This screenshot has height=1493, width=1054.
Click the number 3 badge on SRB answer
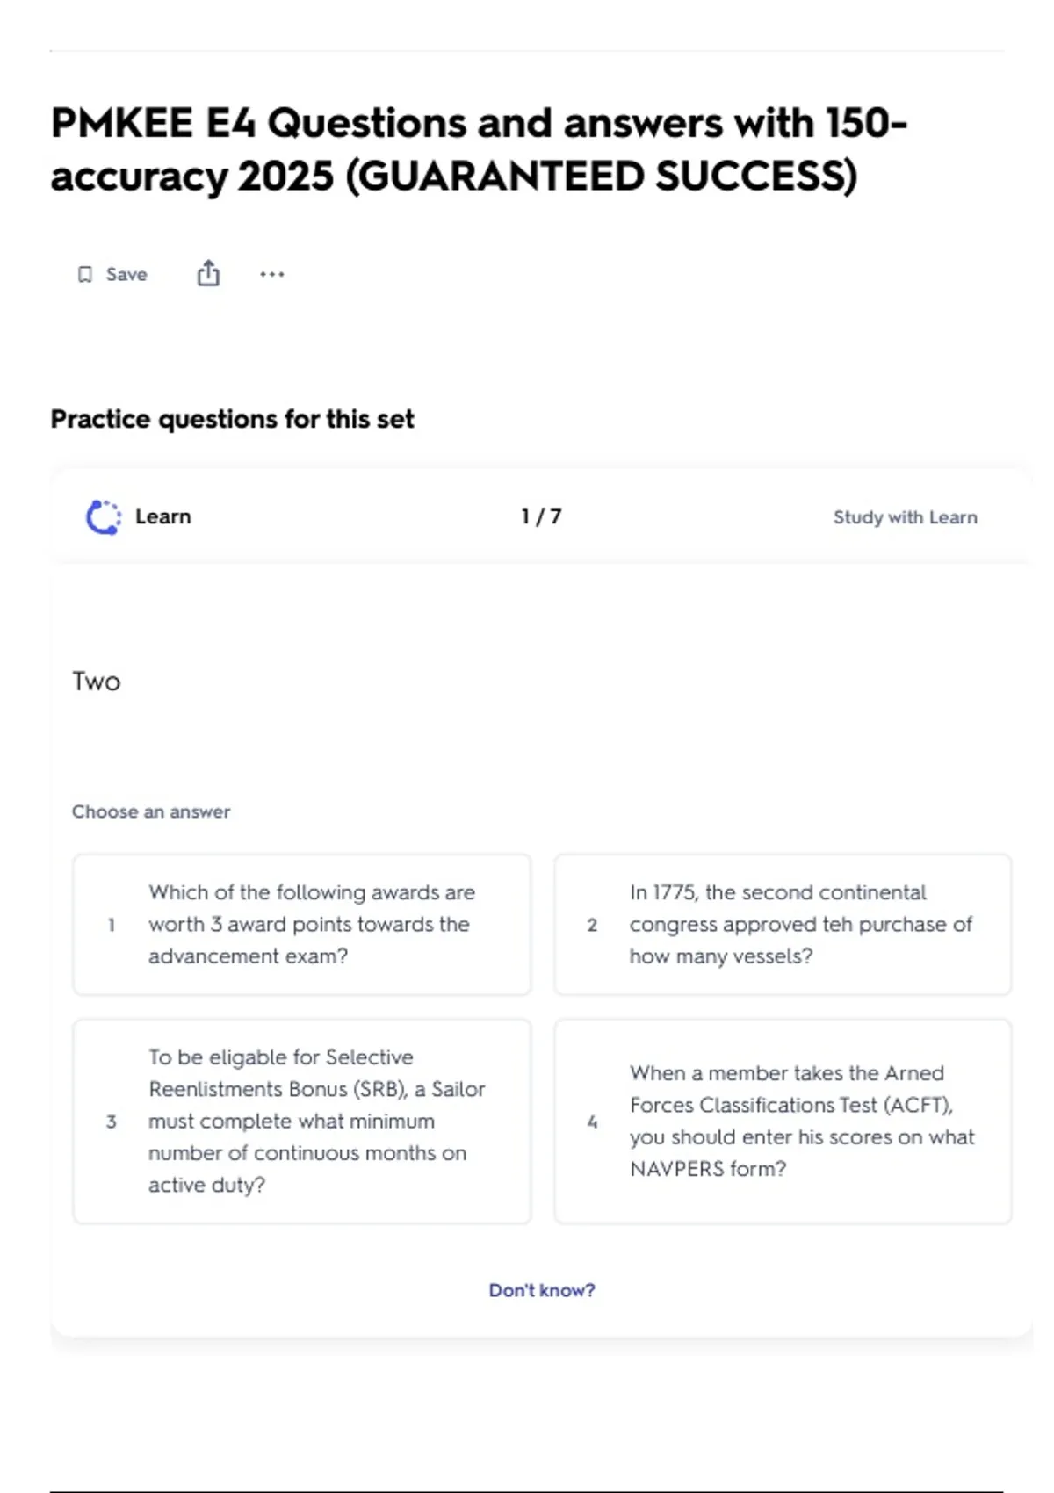tap(112, 1122)
